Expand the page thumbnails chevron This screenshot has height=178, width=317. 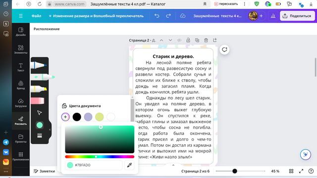click(x=173, y=165)
